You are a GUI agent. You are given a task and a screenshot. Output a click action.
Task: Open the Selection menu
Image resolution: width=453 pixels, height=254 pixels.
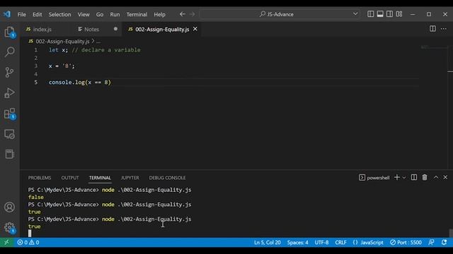pyautogui.click(x=59, y=14)
